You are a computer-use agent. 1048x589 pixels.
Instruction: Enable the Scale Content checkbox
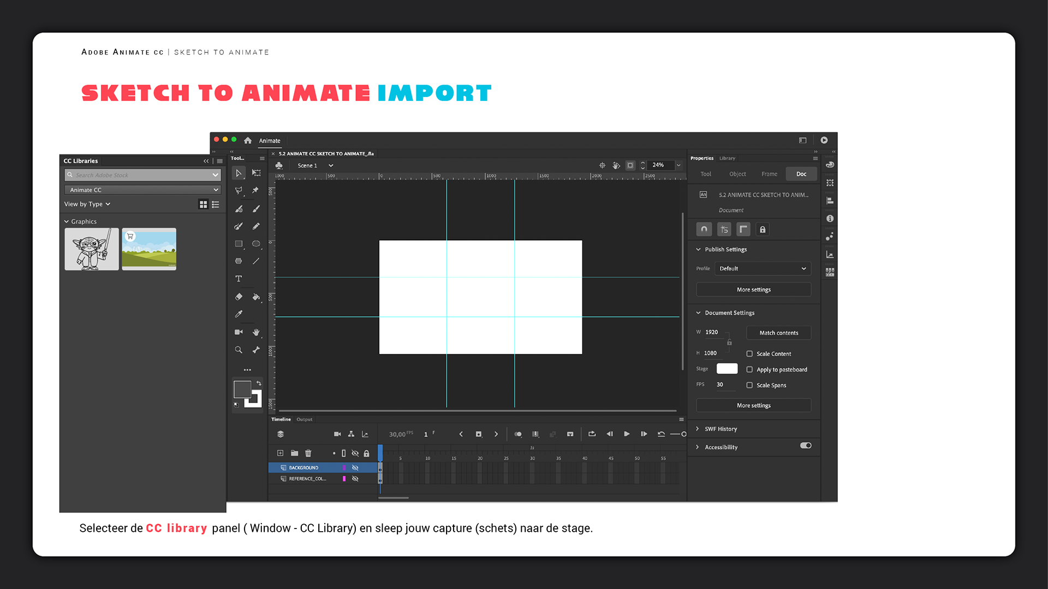749,354
